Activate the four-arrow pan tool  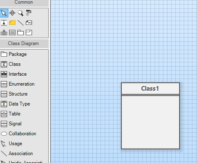(12, 13)
